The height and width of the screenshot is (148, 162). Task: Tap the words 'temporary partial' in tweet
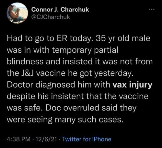85,50
